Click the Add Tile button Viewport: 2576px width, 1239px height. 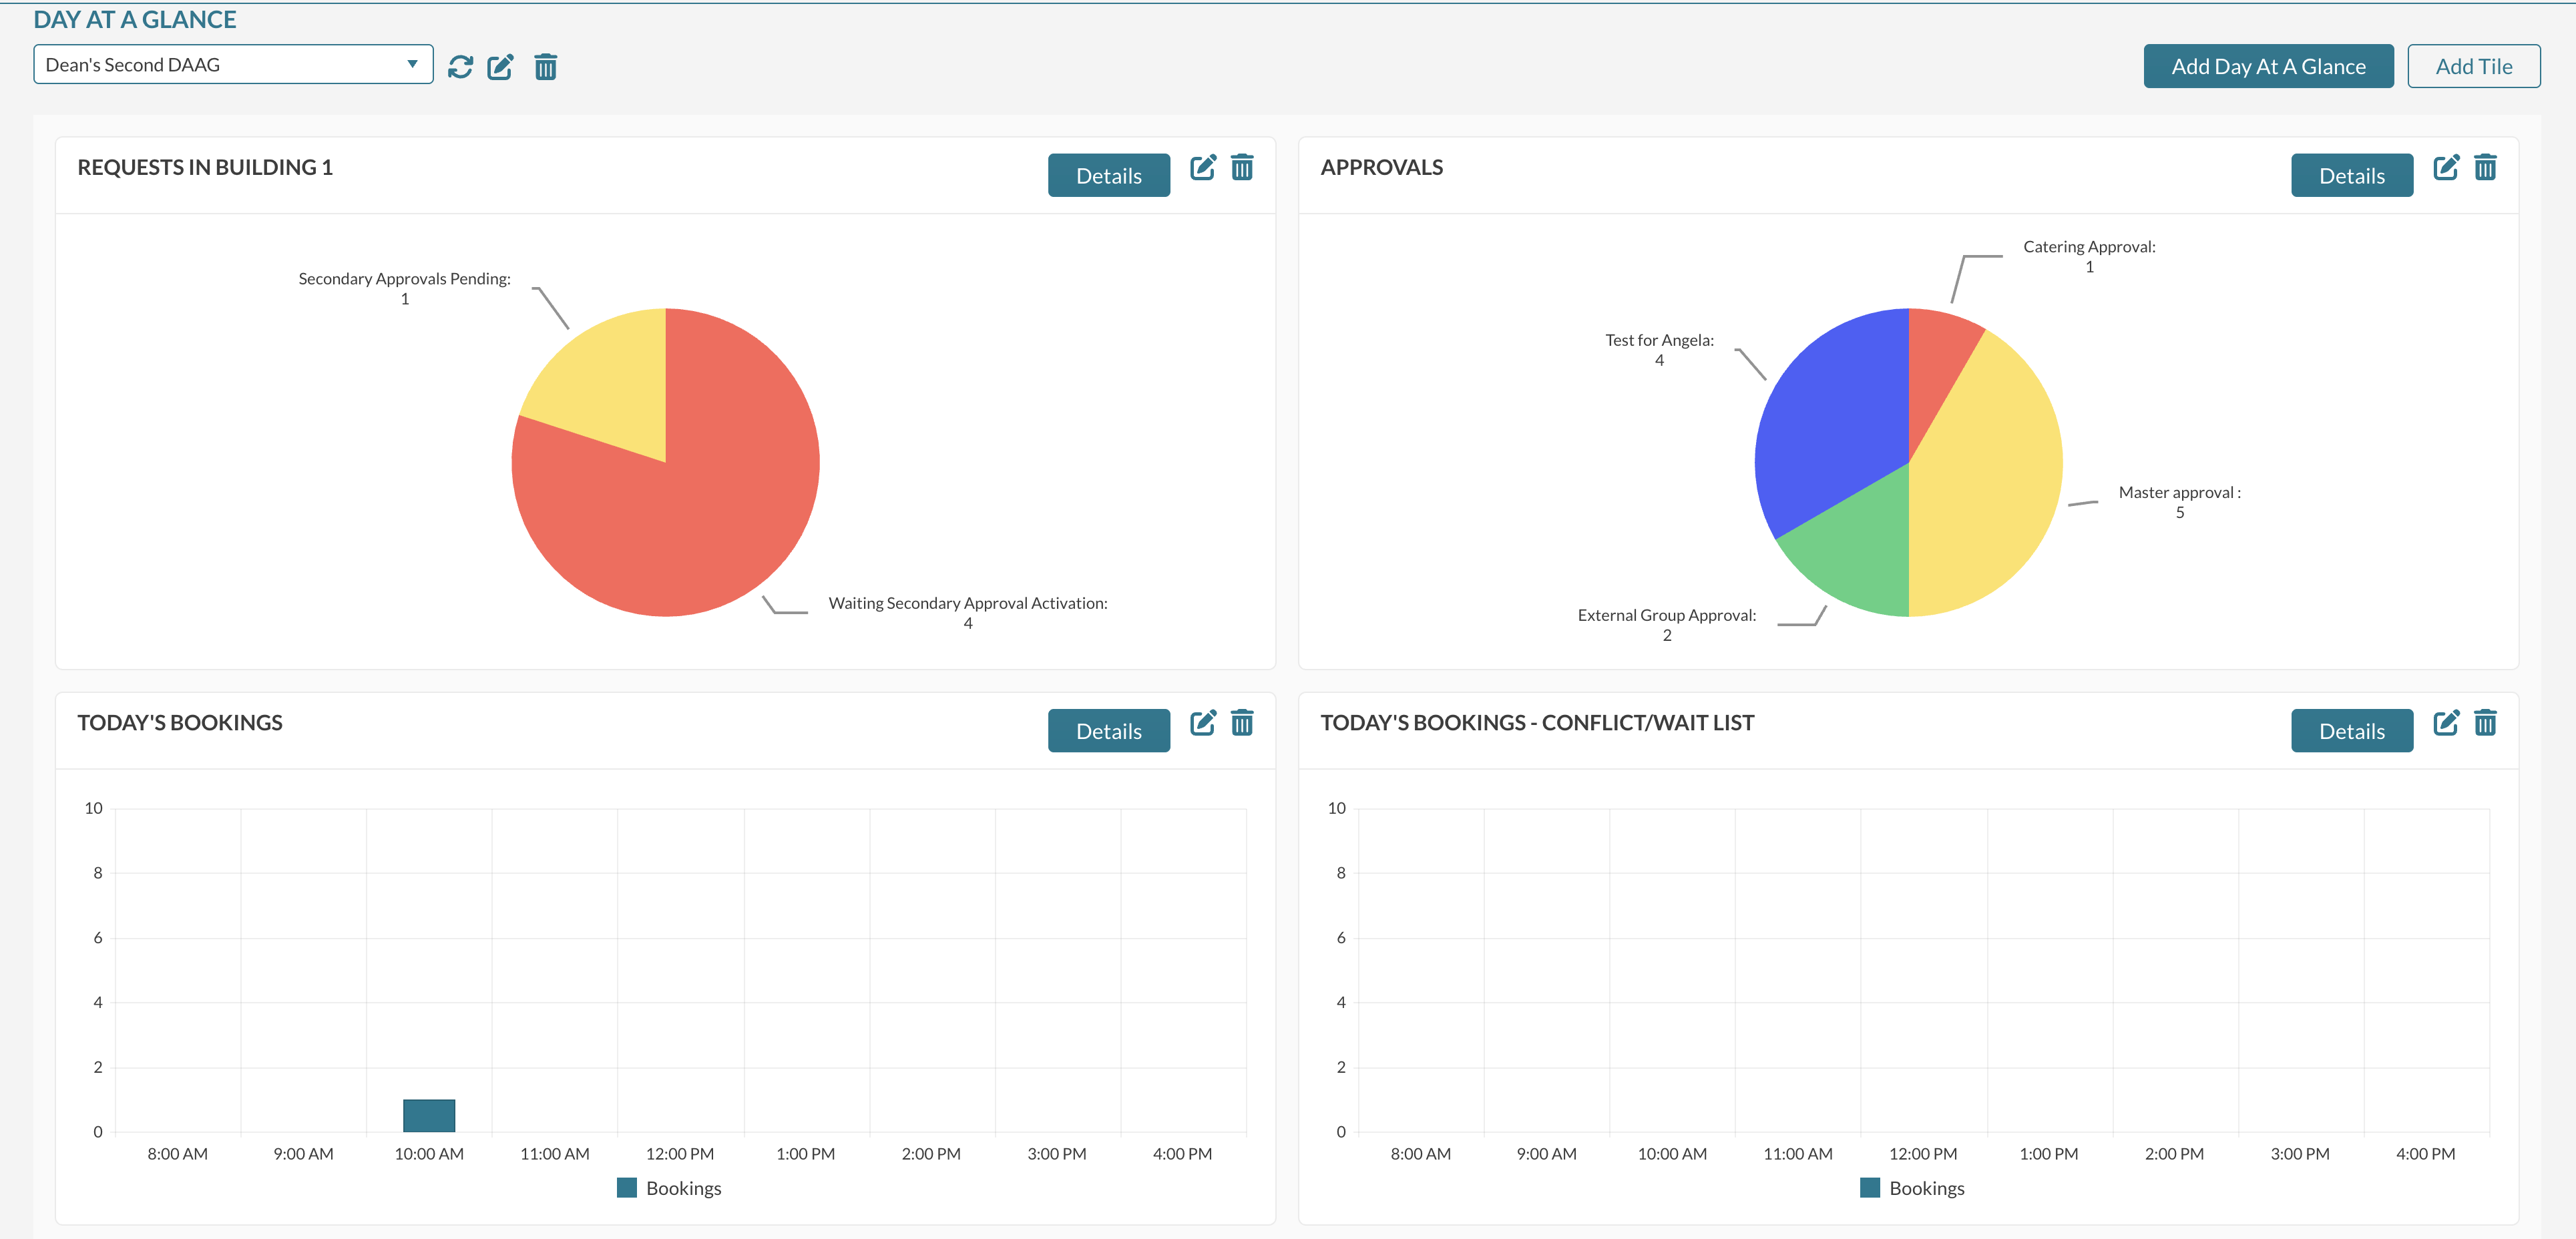click(2474, 66)
